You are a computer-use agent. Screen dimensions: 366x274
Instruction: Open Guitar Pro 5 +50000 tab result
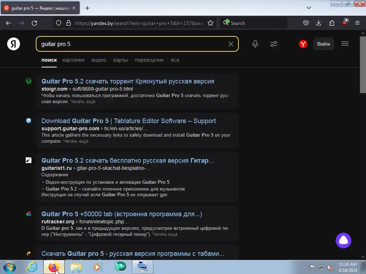pos(122,214)
